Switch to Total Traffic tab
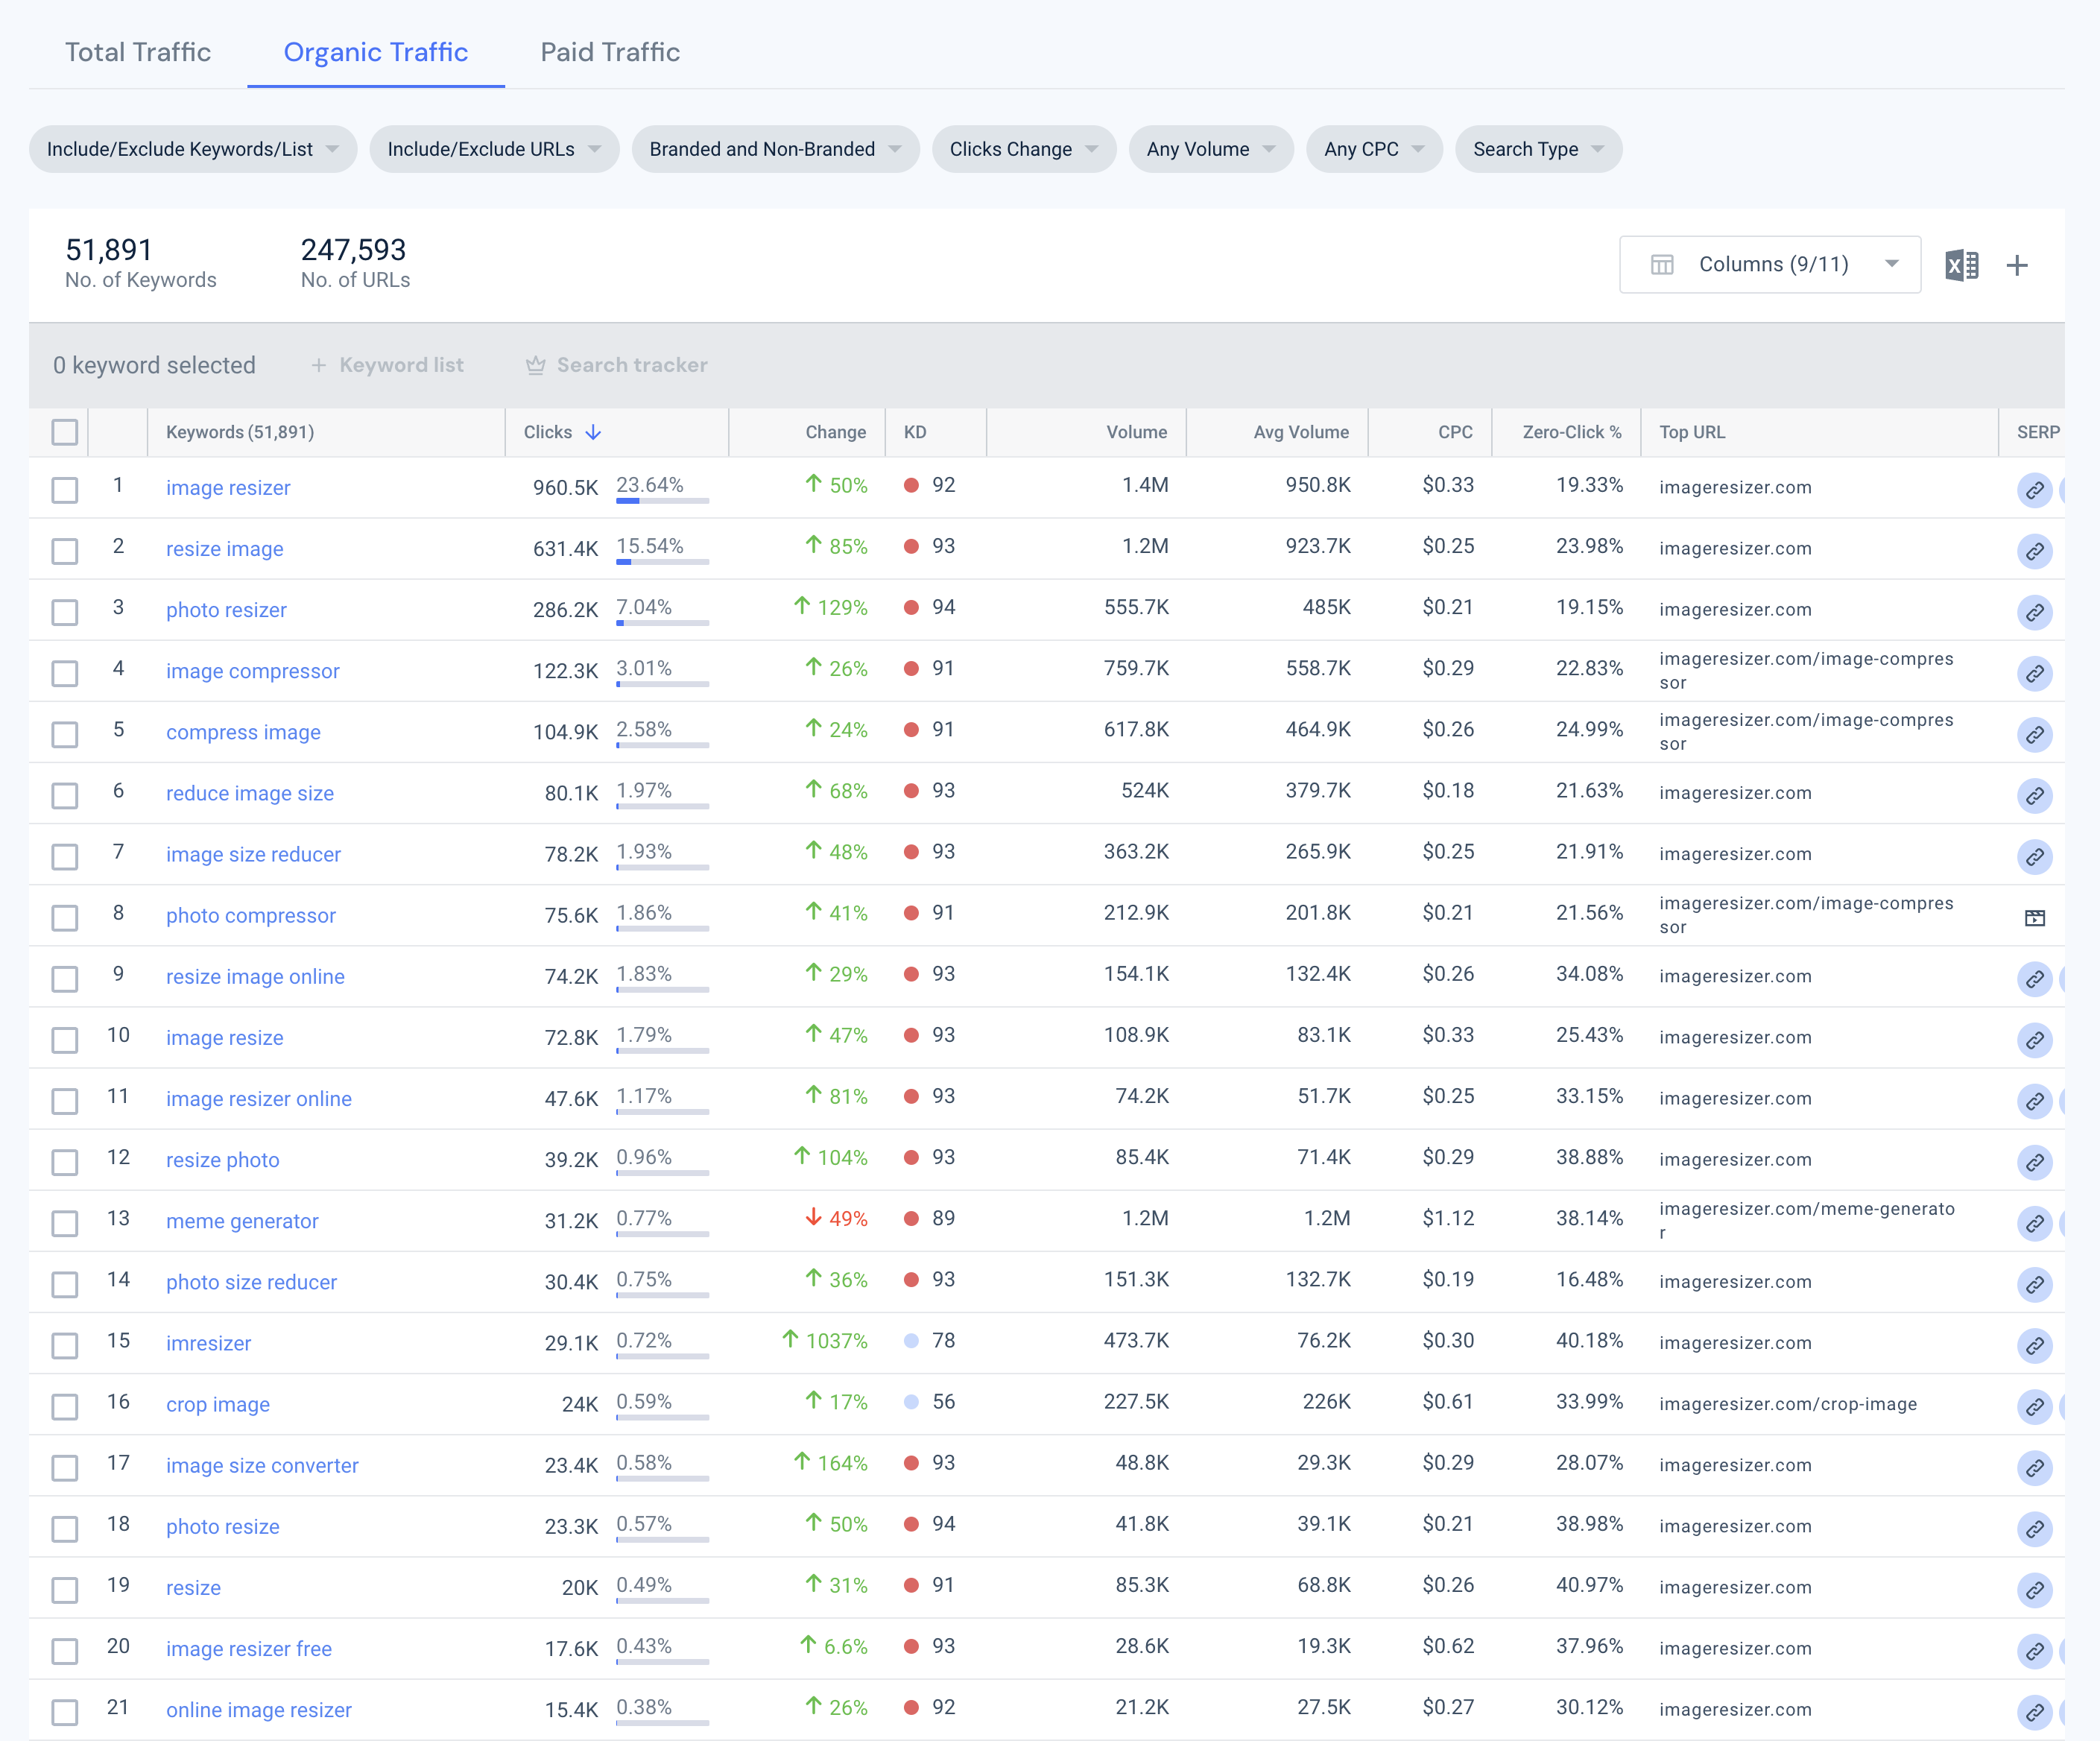Viewport: 2100px width, 1741px height. pos(138,52)
